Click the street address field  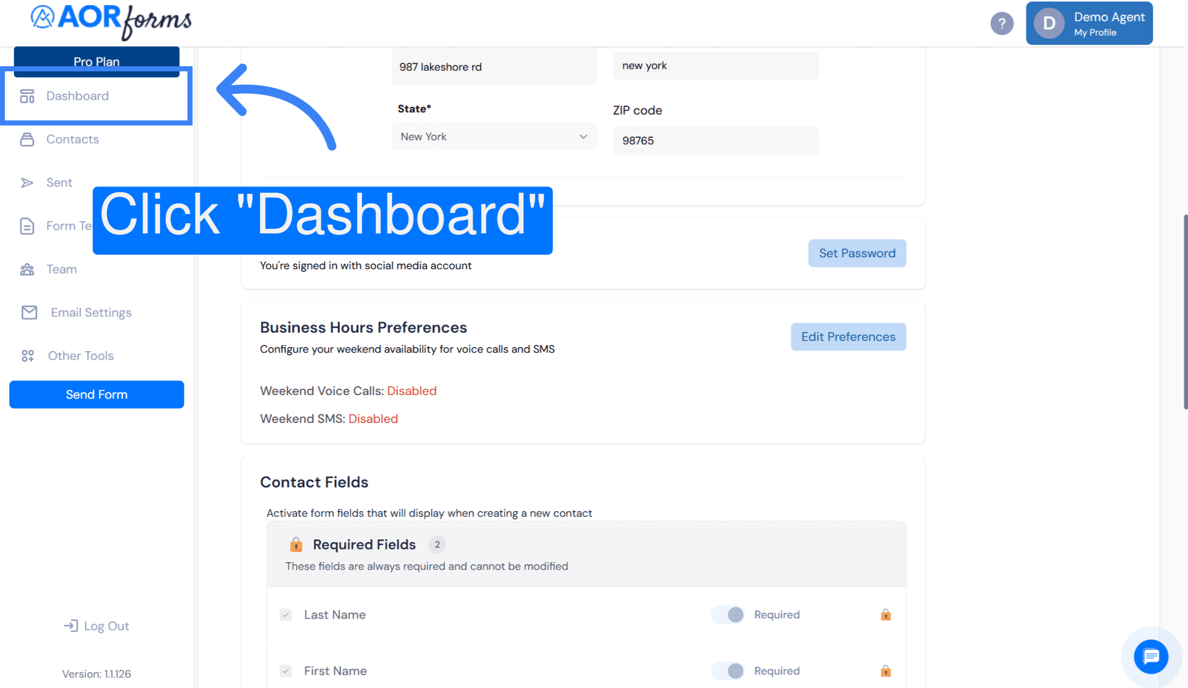pos(494,67)
